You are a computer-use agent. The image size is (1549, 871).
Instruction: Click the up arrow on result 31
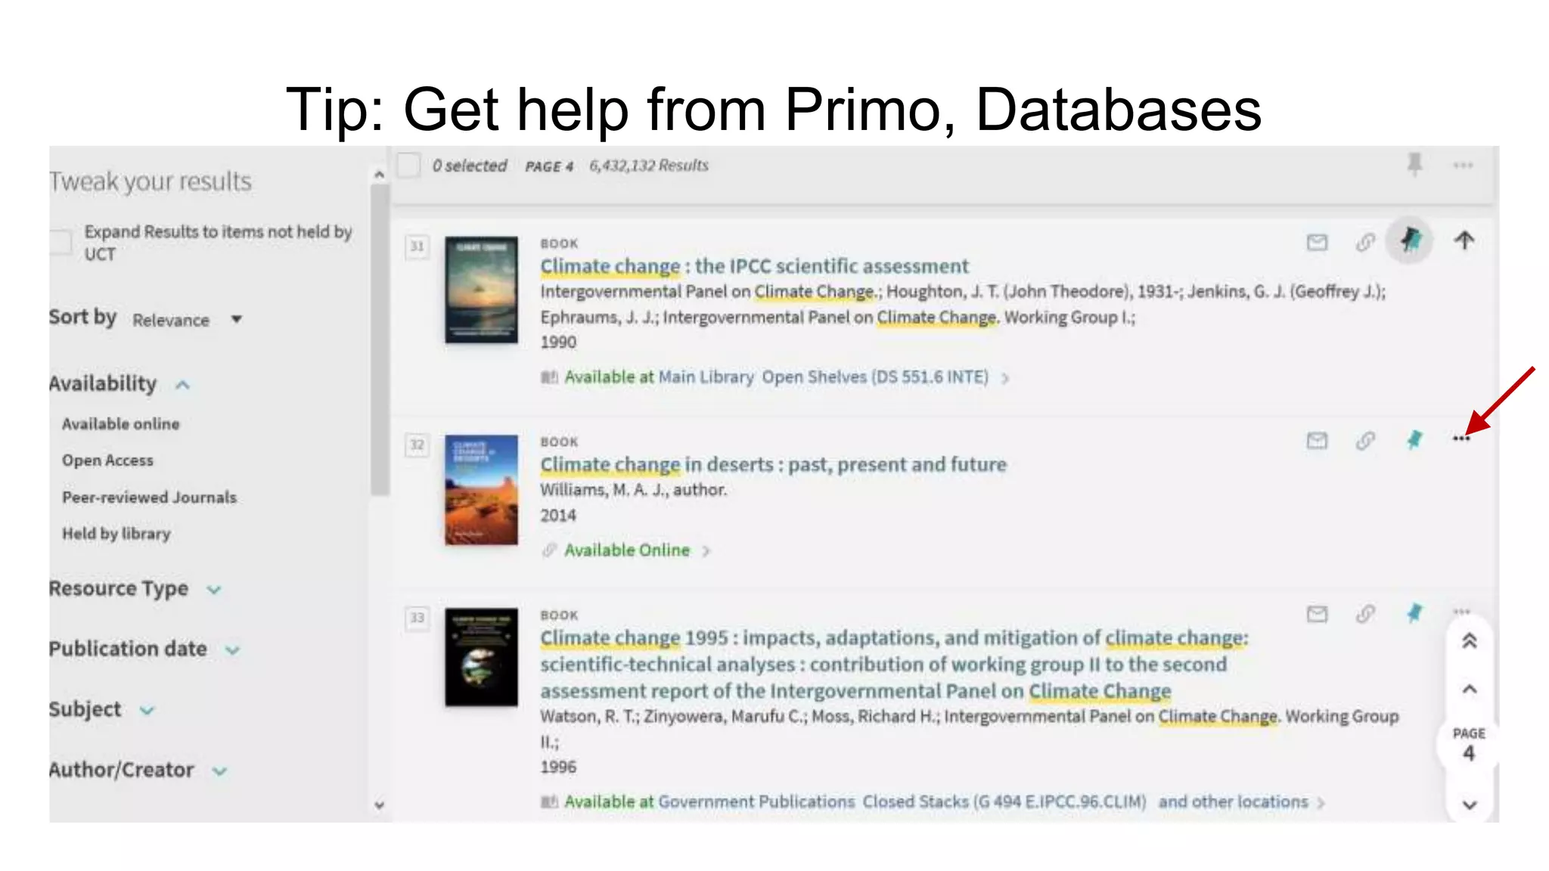(1464, 240)
